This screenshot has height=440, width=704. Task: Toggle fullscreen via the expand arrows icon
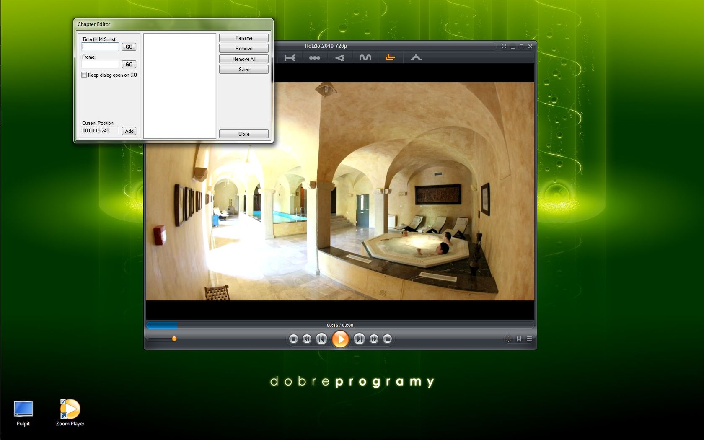point(504,47)
